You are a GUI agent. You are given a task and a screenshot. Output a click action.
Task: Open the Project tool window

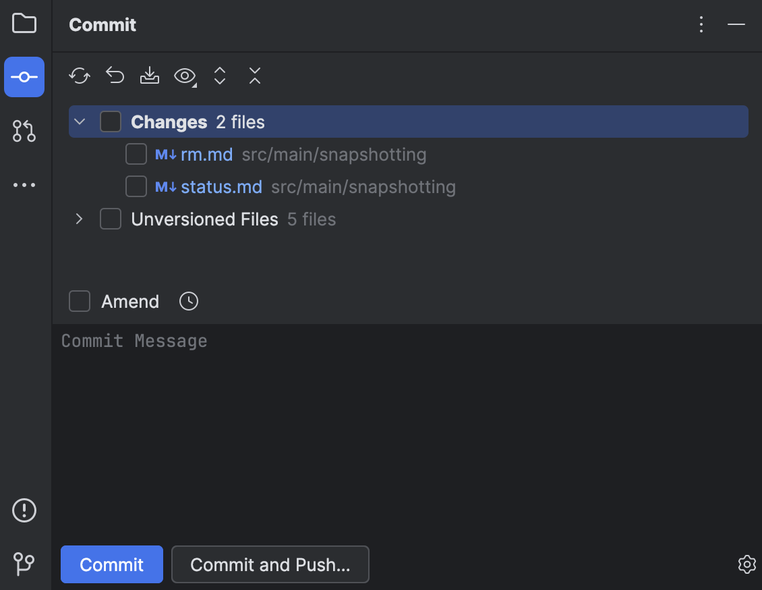24,23
